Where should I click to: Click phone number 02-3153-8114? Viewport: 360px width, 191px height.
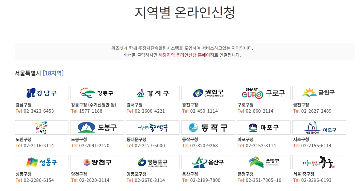pyautogui.click(x=261, y=146)
